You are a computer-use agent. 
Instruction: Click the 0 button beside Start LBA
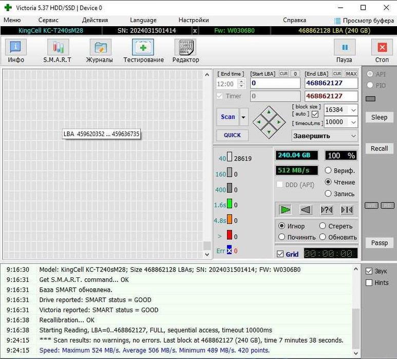point(295,73)
